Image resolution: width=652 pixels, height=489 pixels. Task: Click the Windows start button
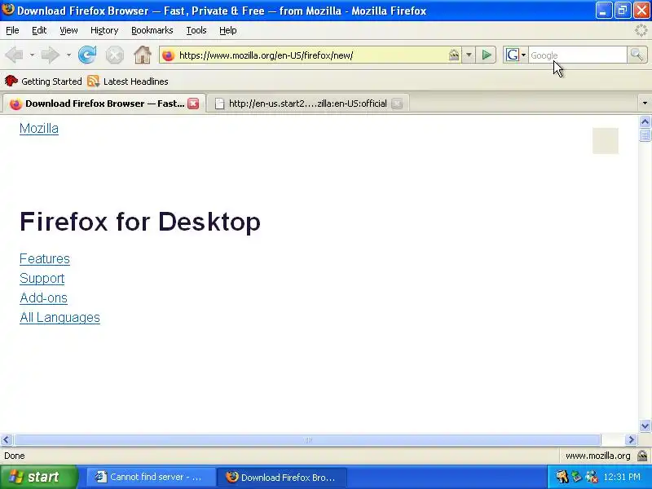[38, 477]
